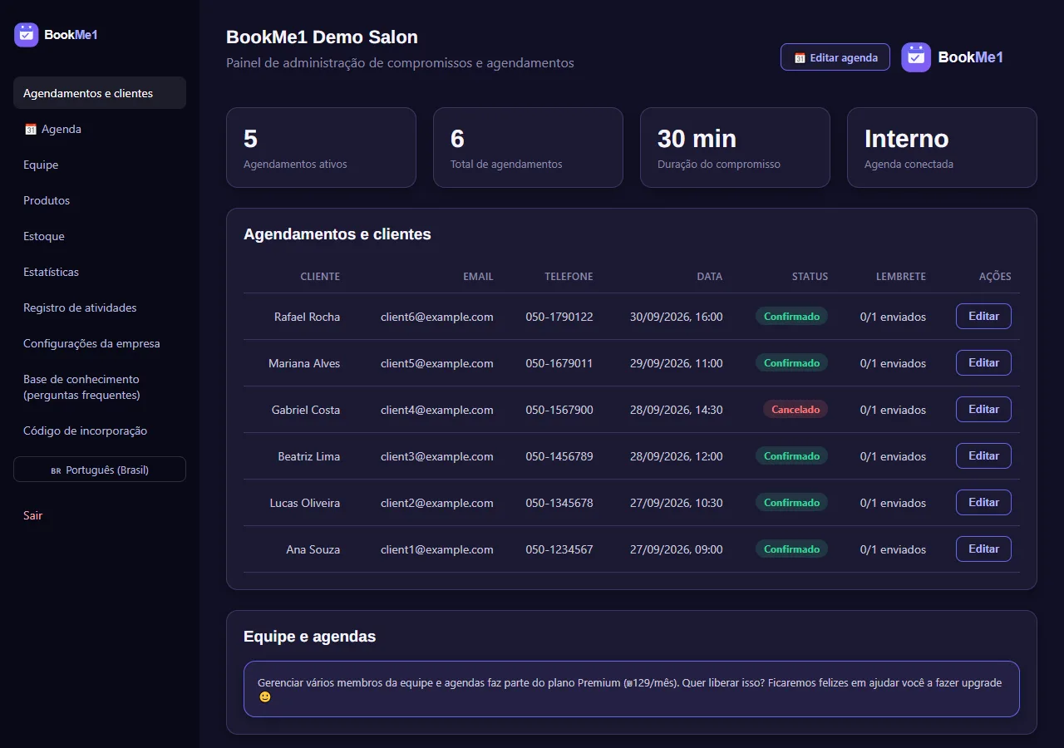Click phone number 050-1679011
Screen dimensions: 1064x748
[x=559, y=363]
